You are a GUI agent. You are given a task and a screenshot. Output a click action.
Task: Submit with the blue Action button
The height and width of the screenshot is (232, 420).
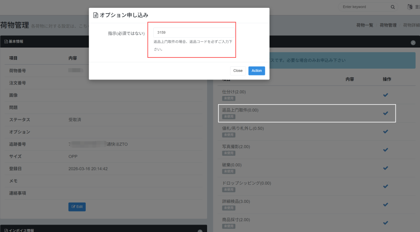(256, 71)
